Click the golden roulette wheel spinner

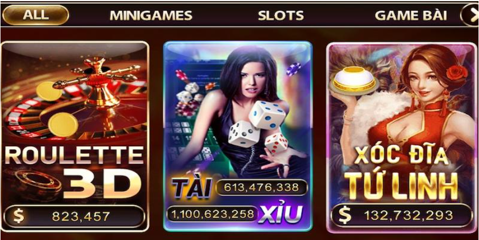97,81
